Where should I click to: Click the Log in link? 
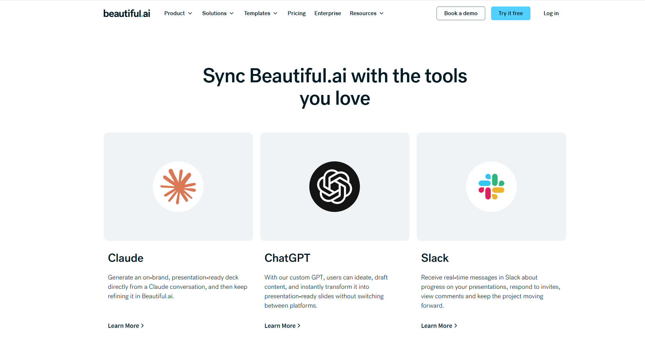click(551, 13)
